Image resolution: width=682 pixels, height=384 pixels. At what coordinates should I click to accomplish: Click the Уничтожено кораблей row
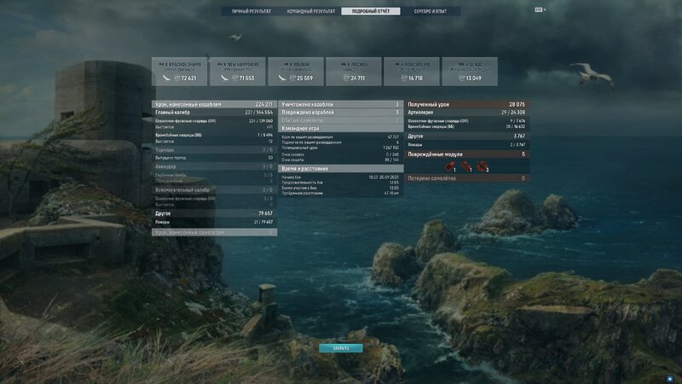(x=340, y=104)
